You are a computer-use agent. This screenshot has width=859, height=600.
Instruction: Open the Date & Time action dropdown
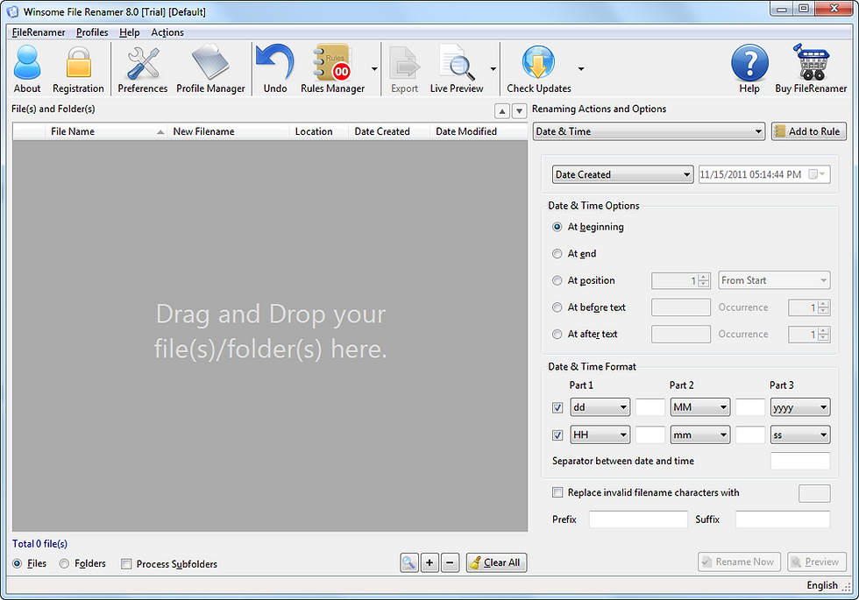click(x=649, y=131)
